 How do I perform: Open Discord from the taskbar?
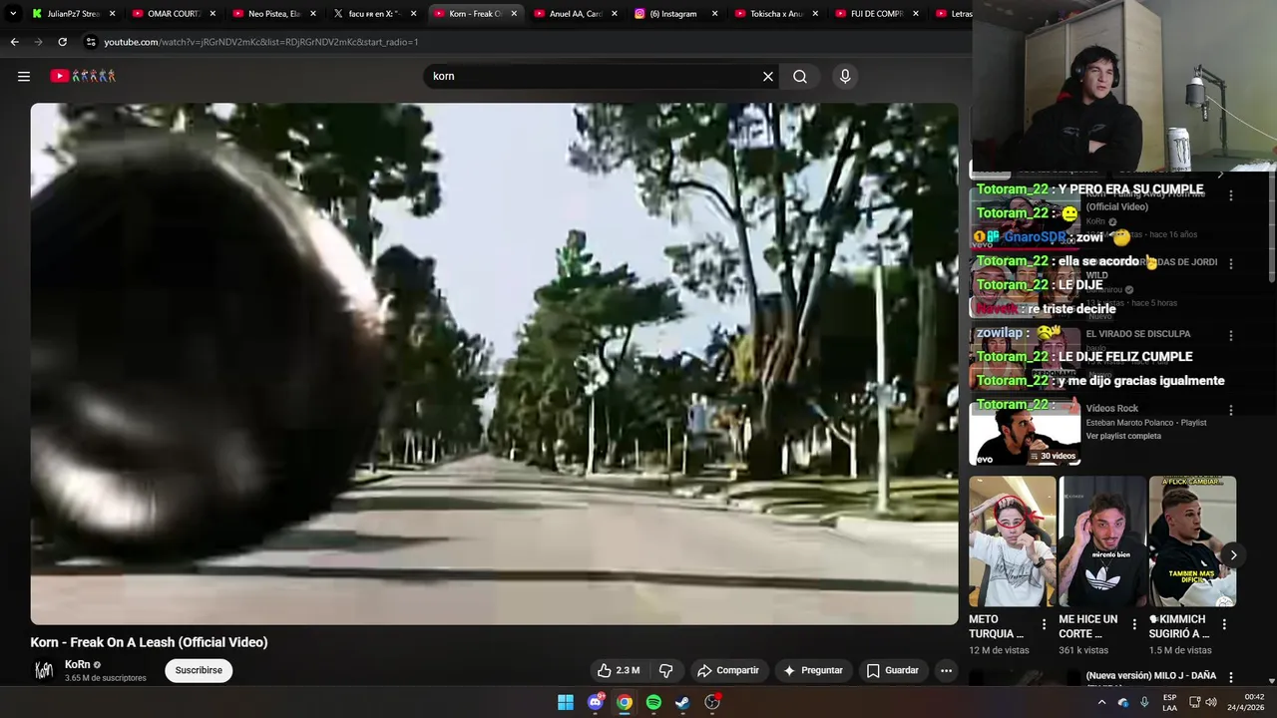596,702
